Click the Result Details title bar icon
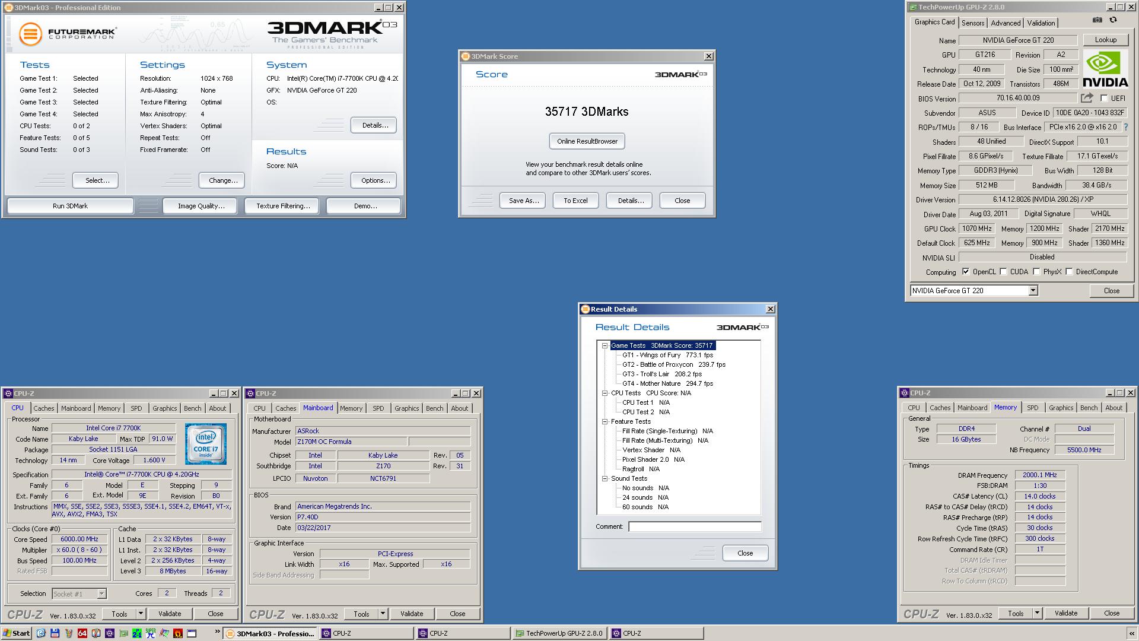Image resolution: width=1139 pixels, height=641 pixels. (x=586, y=309)
